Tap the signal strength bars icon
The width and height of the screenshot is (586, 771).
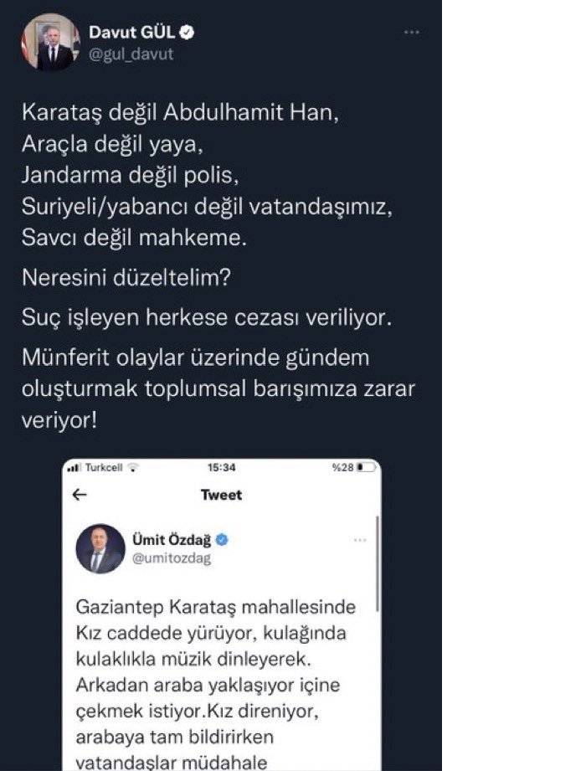74,467
